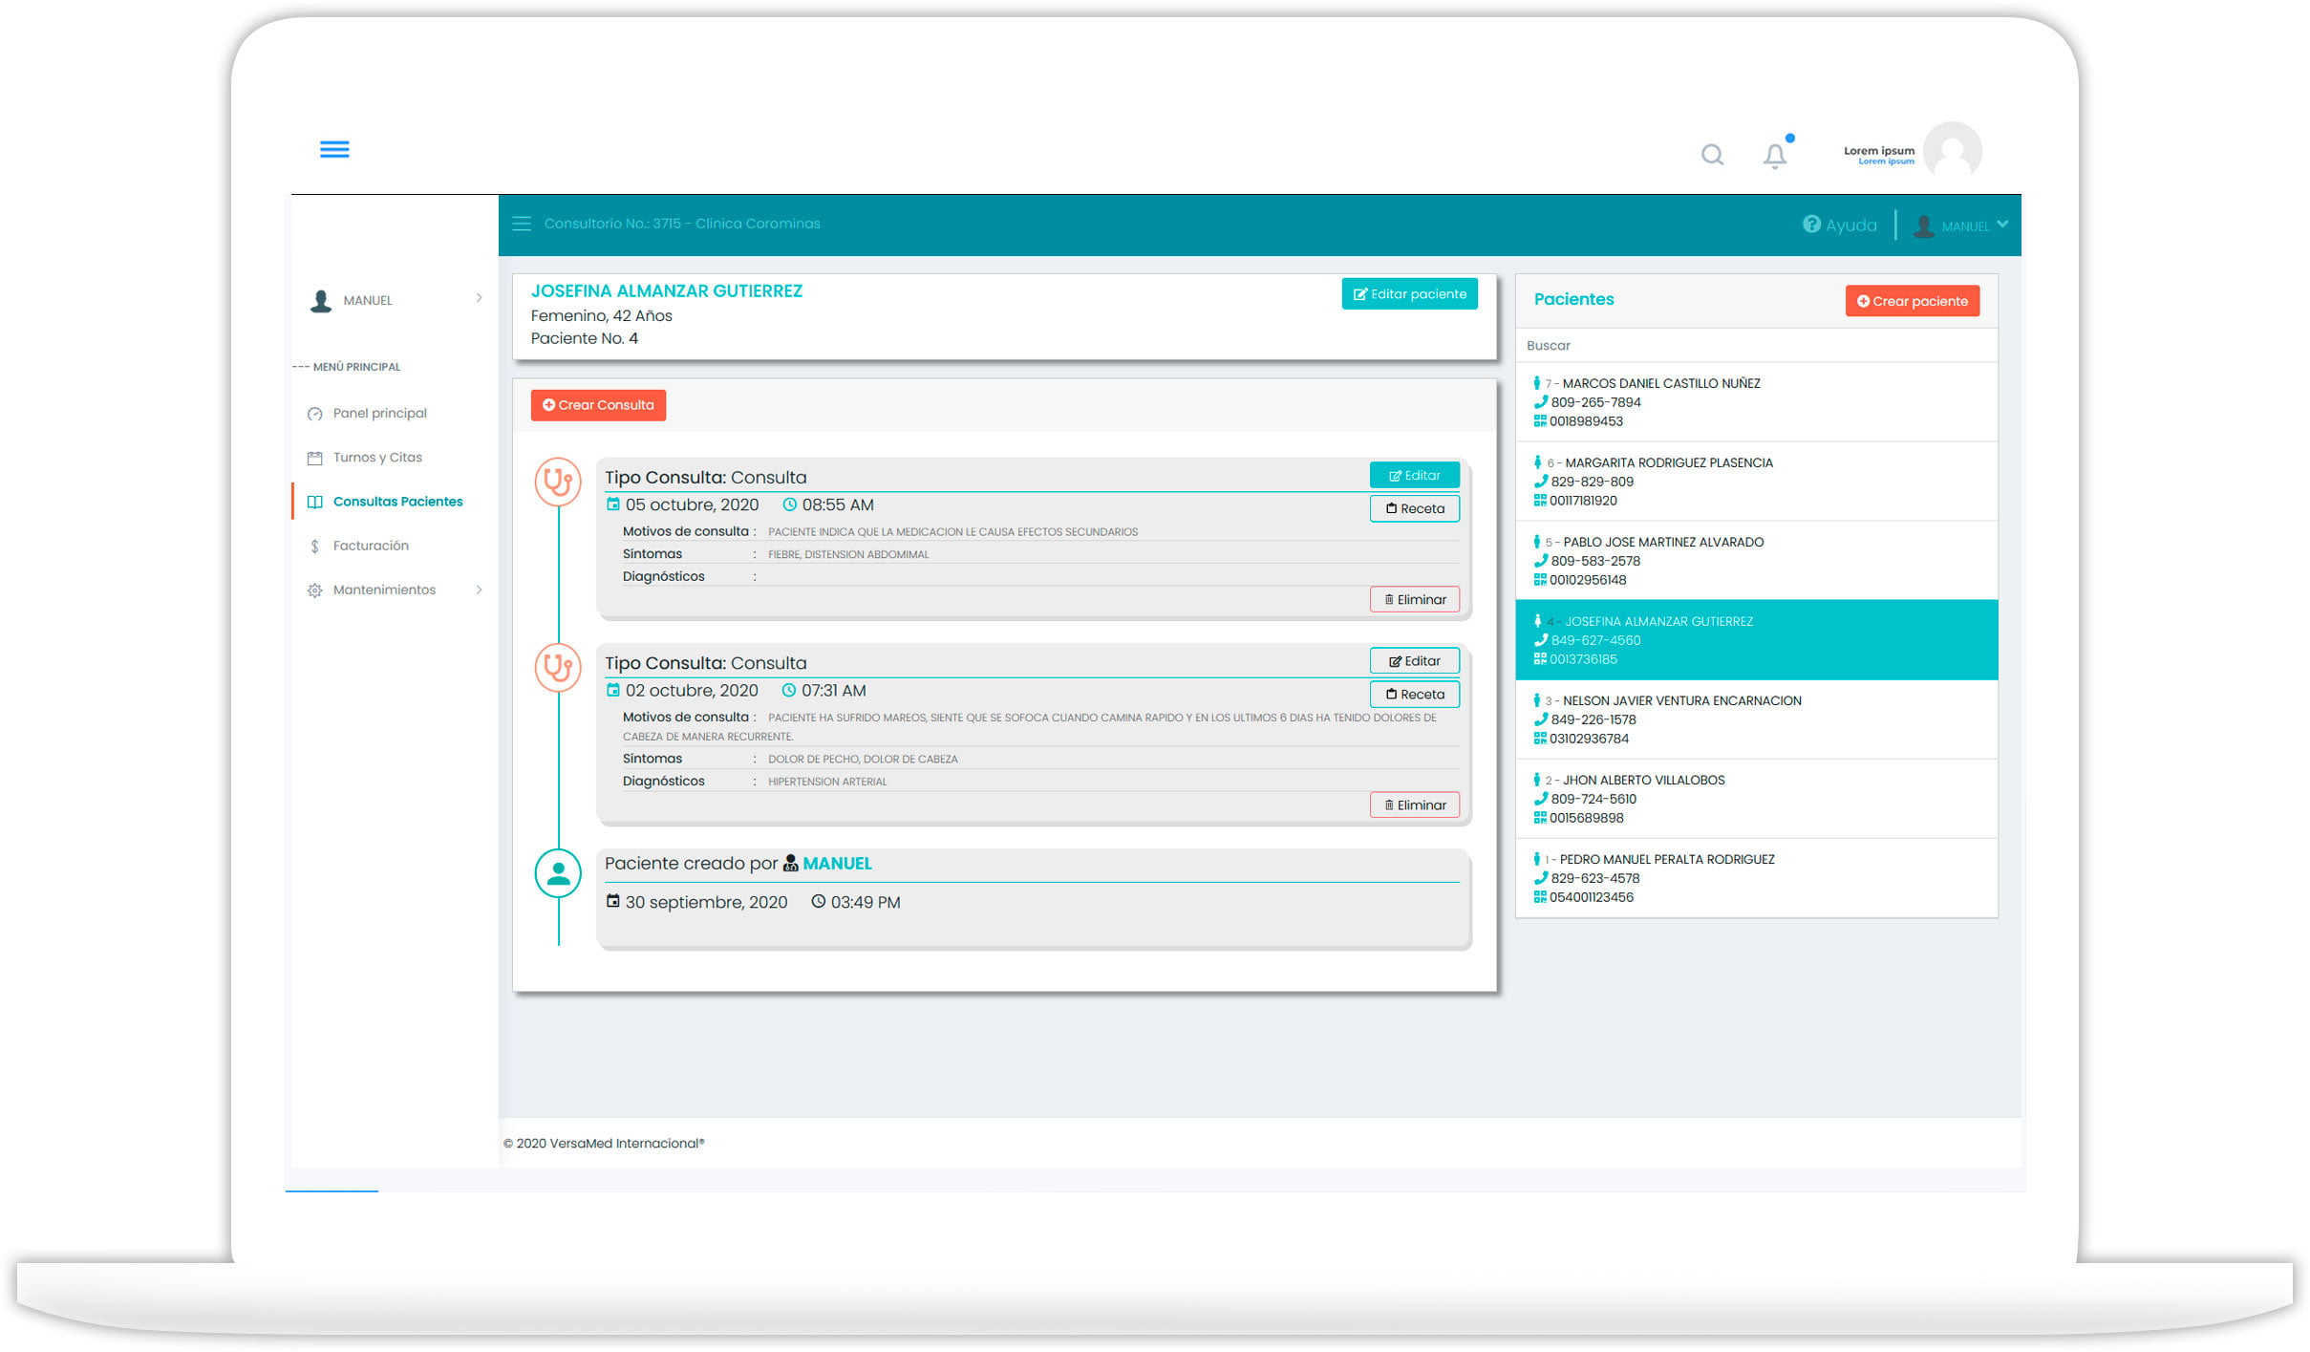
Task: Click the Turnos y Citas calendar icon
Action: pos(314,458)
